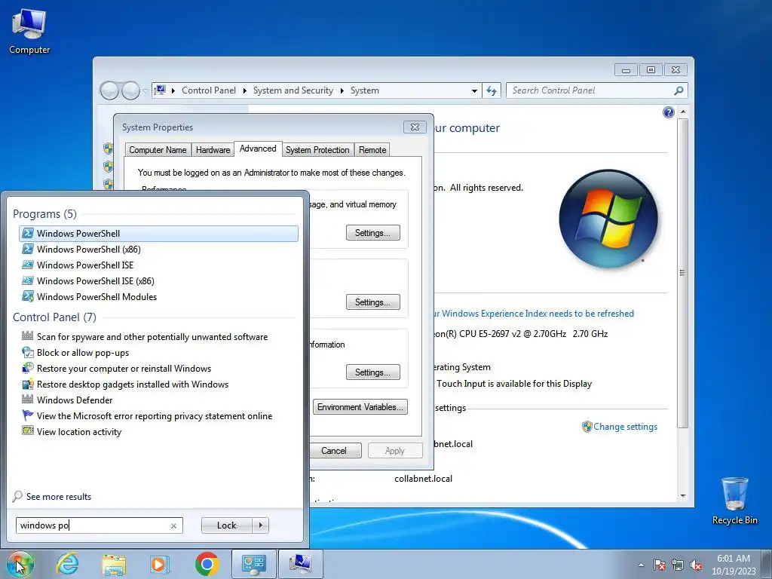Click the Start menu search field
Viewport: 772px width, 579px height.
[x=93, y=525]
